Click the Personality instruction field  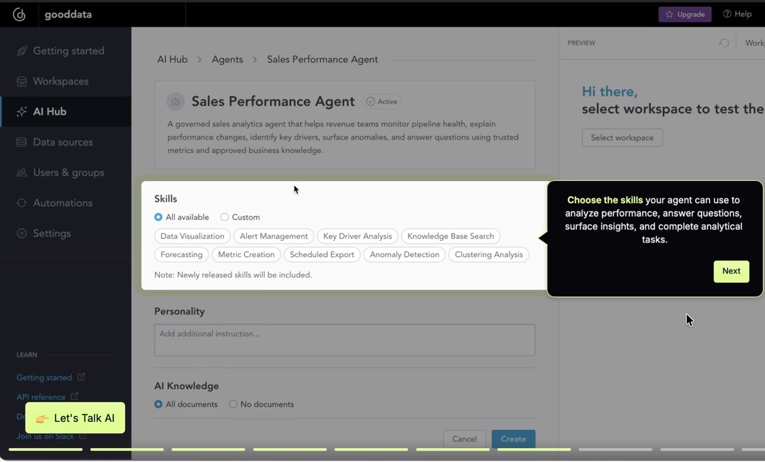[x=344, y=340]
